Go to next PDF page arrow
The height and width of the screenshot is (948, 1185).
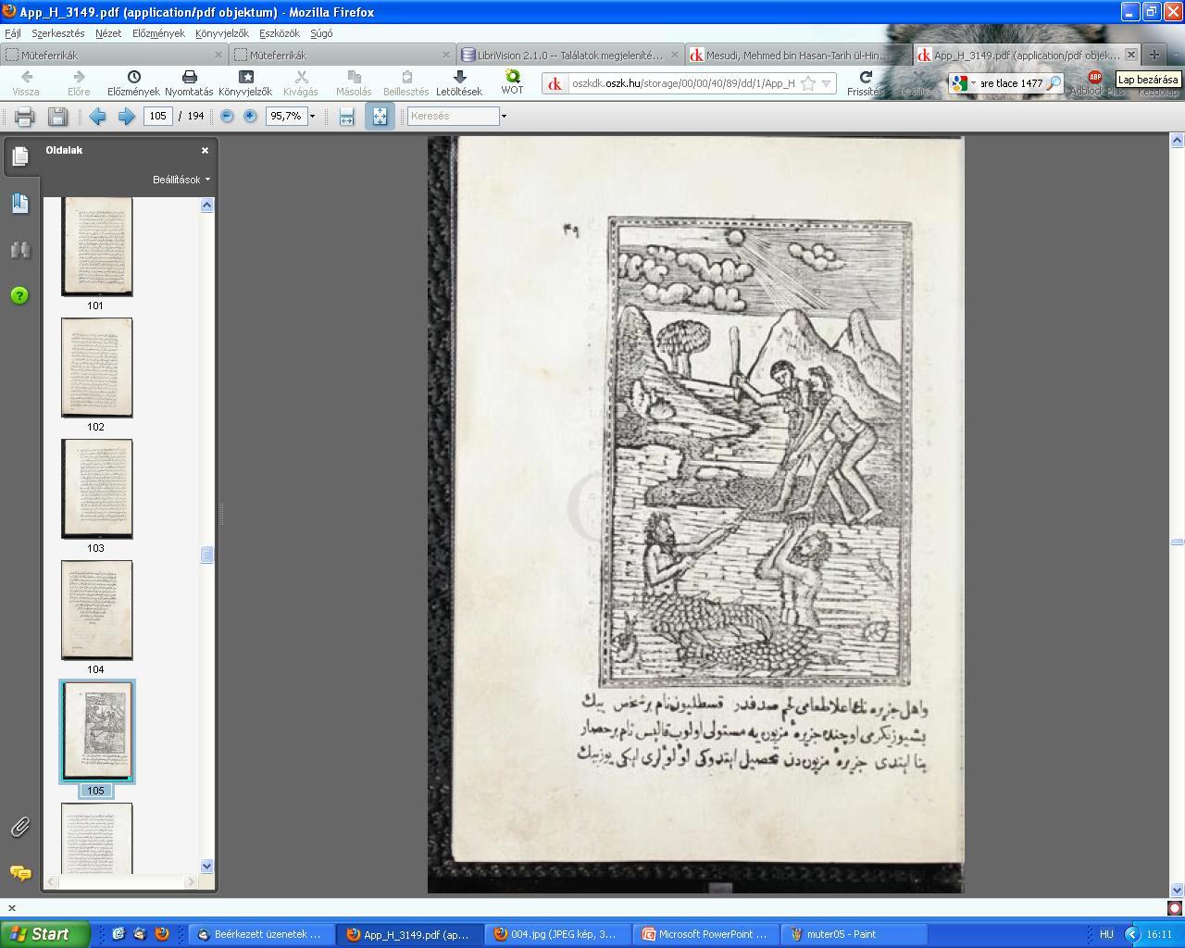point(127,117)
